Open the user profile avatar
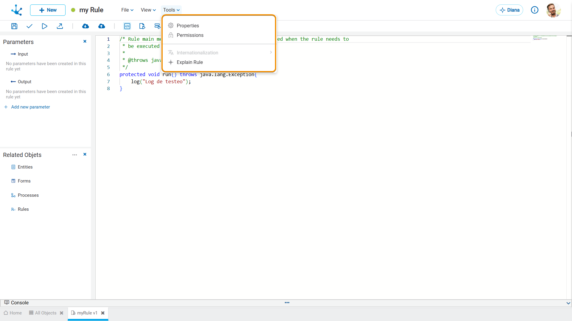572x321 pixels. [554, 10]
